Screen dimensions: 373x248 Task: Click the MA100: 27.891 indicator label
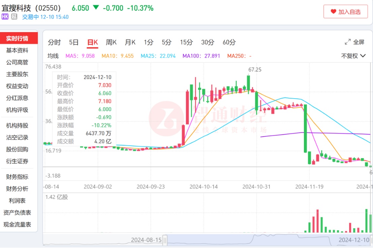[x=201, y=56]
